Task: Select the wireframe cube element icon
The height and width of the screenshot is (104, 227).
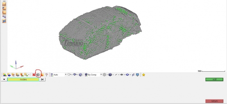Action: pyautogui.click(x=104, y=75)
